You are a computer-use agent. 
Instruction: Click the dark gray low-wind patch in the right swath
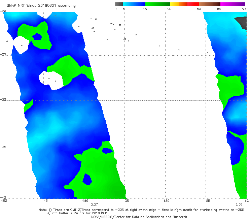point(242,23)
